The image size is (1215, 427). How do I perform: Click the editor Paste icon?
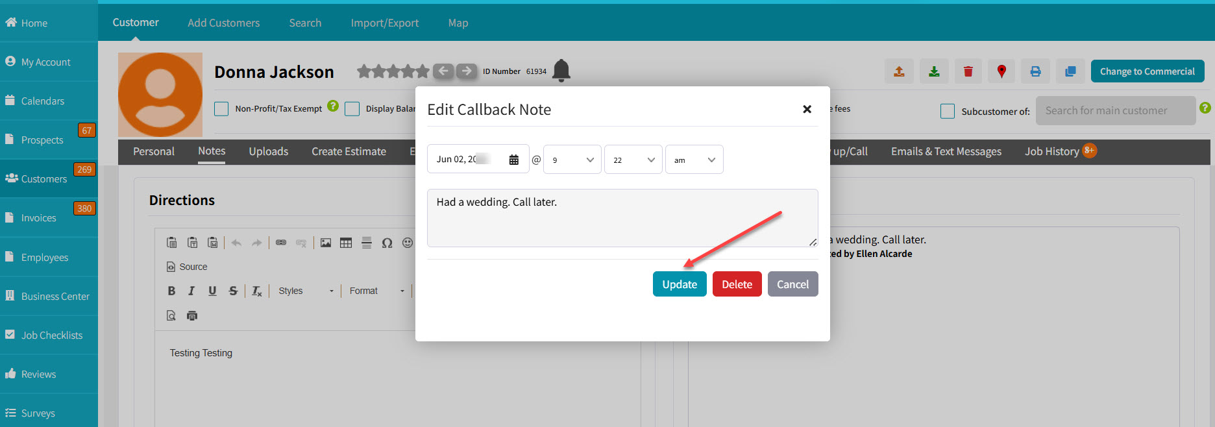coord(171,243)
